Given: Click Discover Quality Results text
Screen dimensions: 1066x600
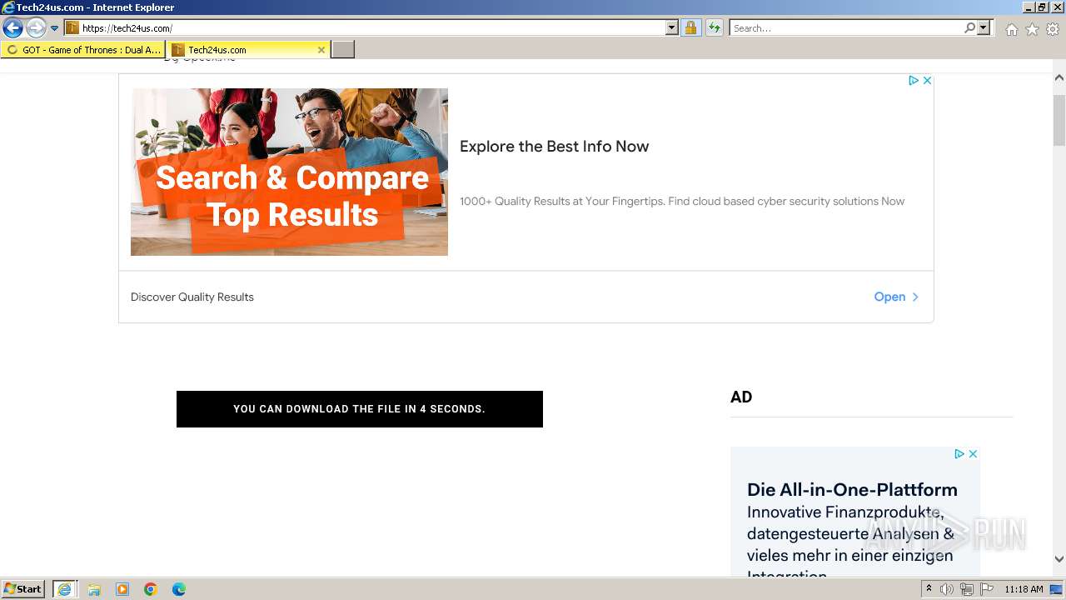Looking at the screenshot, I should click(192, 297).
